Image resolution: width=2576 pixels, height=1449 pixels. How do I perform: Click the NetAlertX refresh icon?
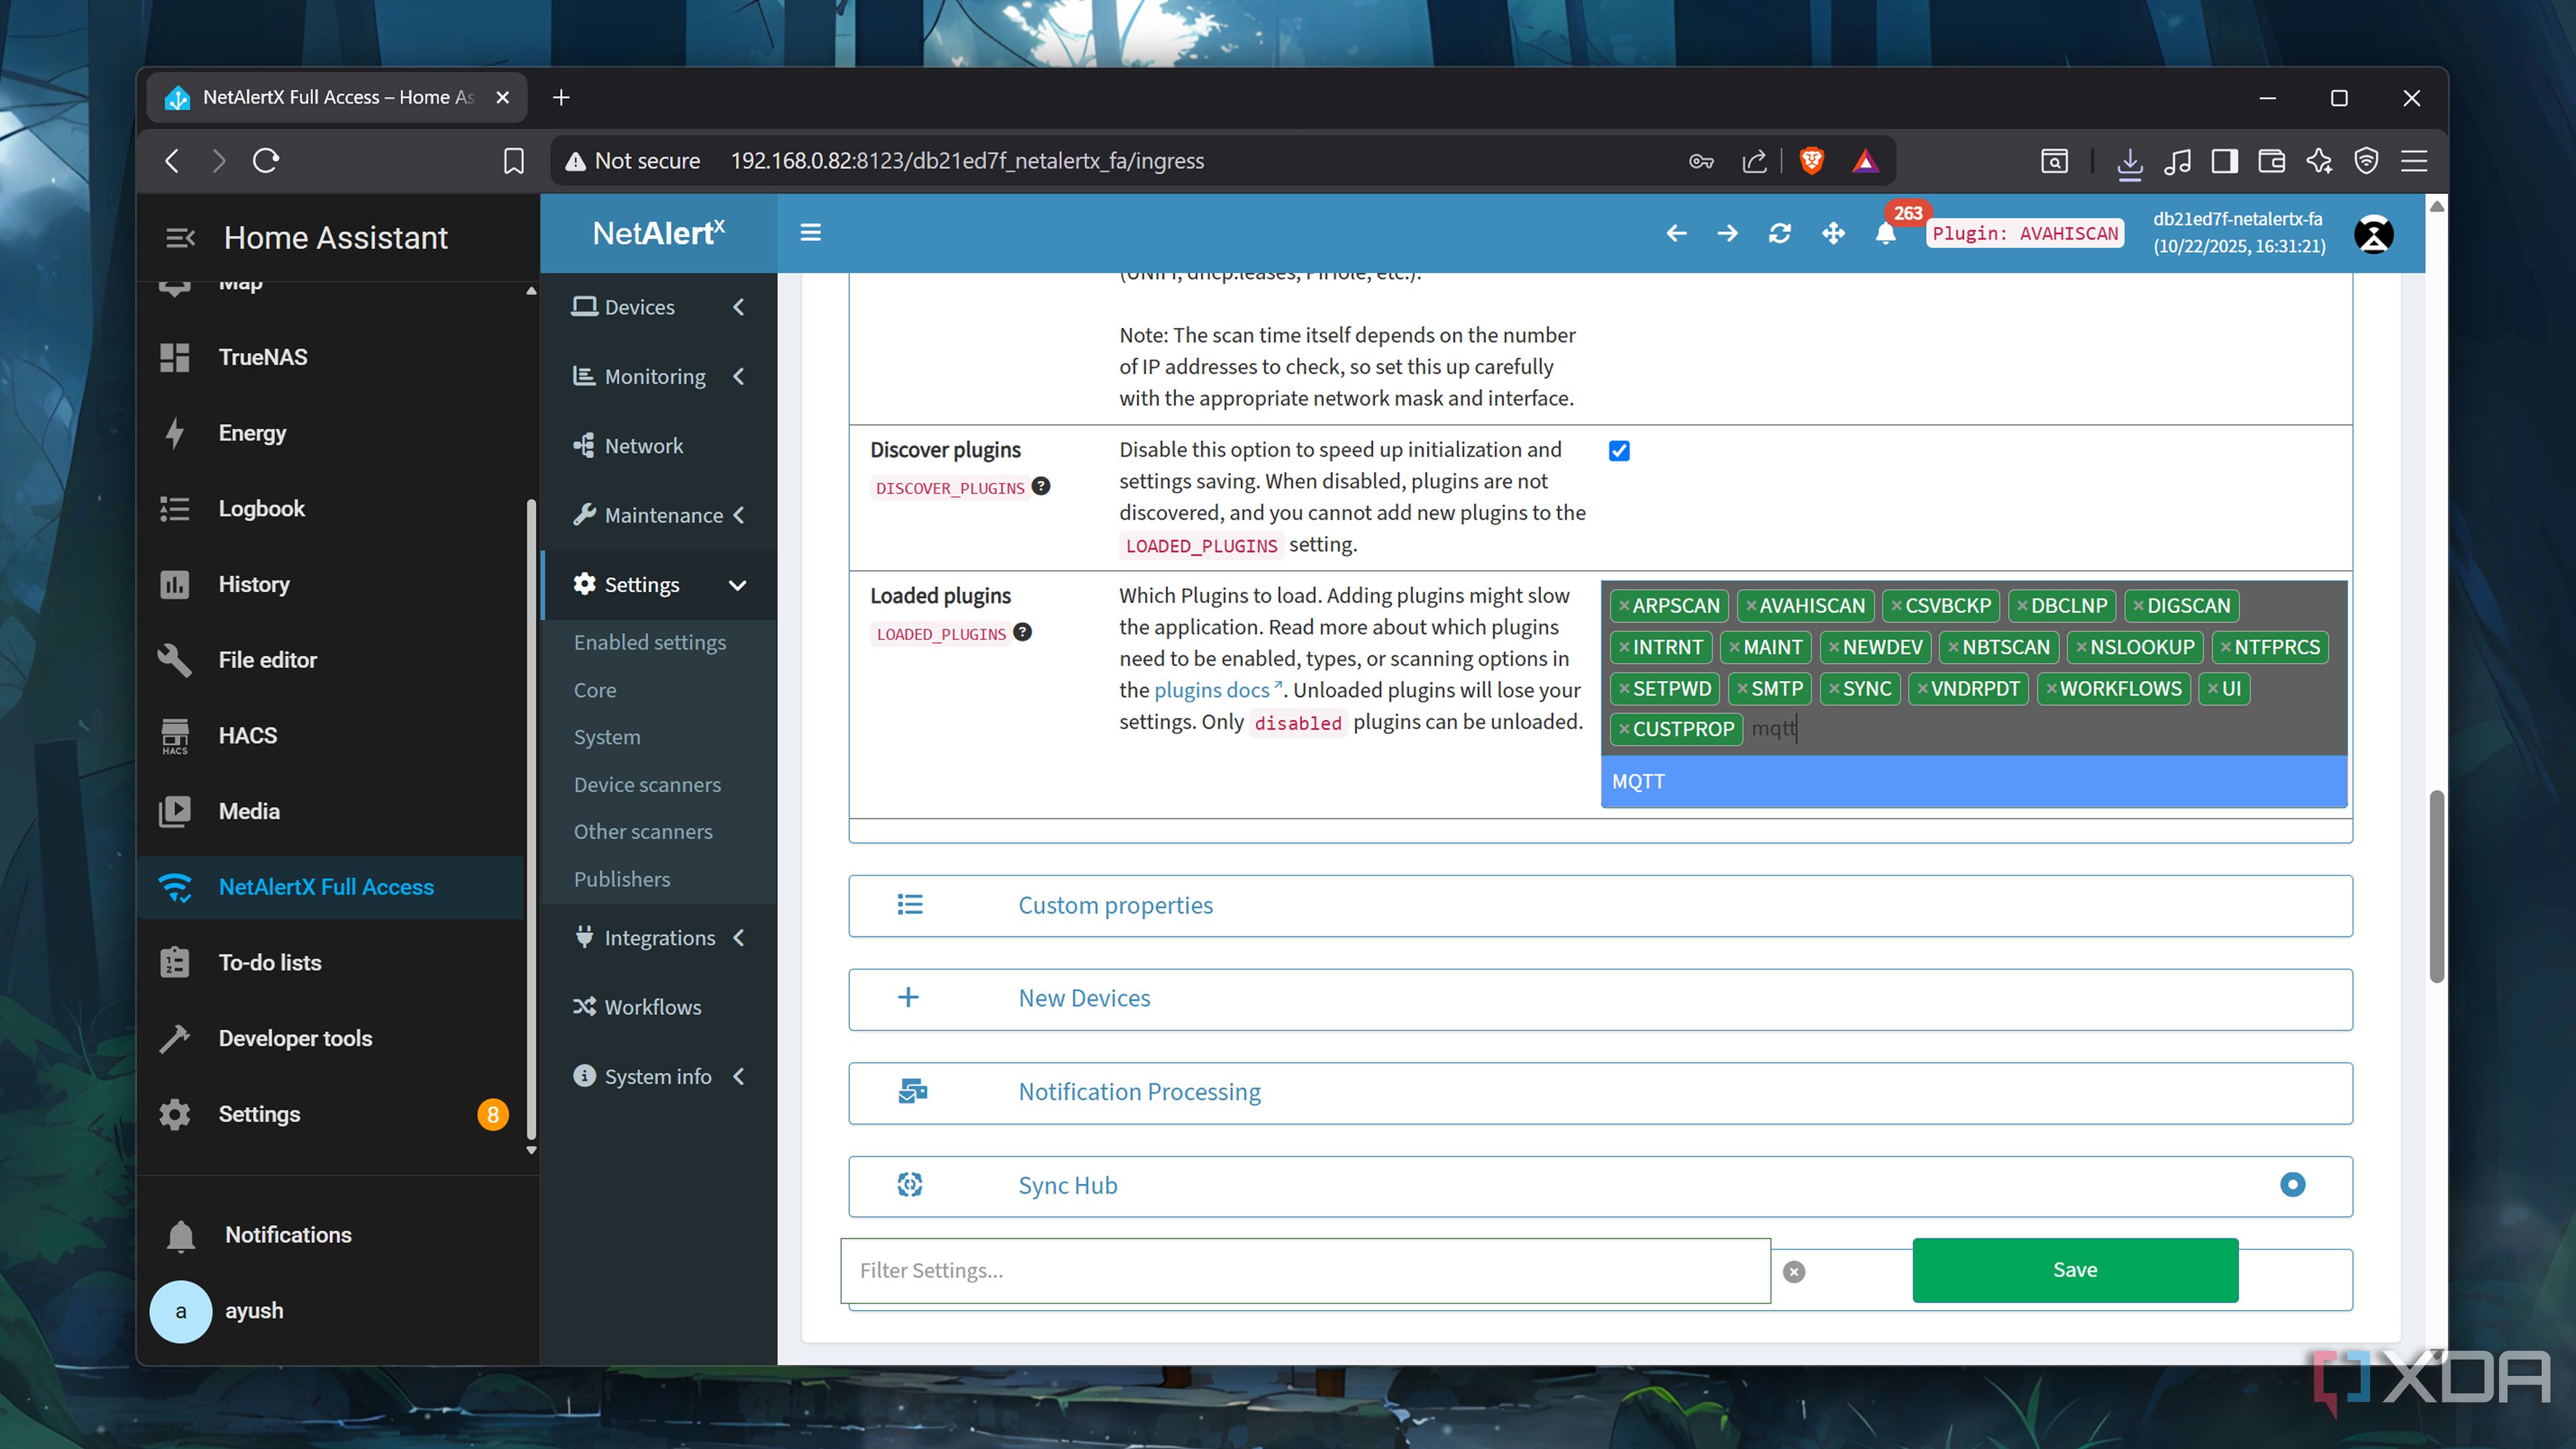pos(1780,234)
